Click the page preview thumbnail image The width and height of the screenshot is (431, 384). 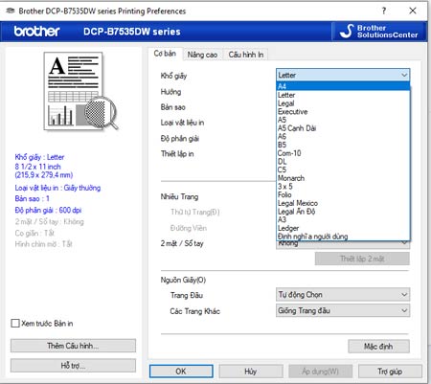[80, 91]
